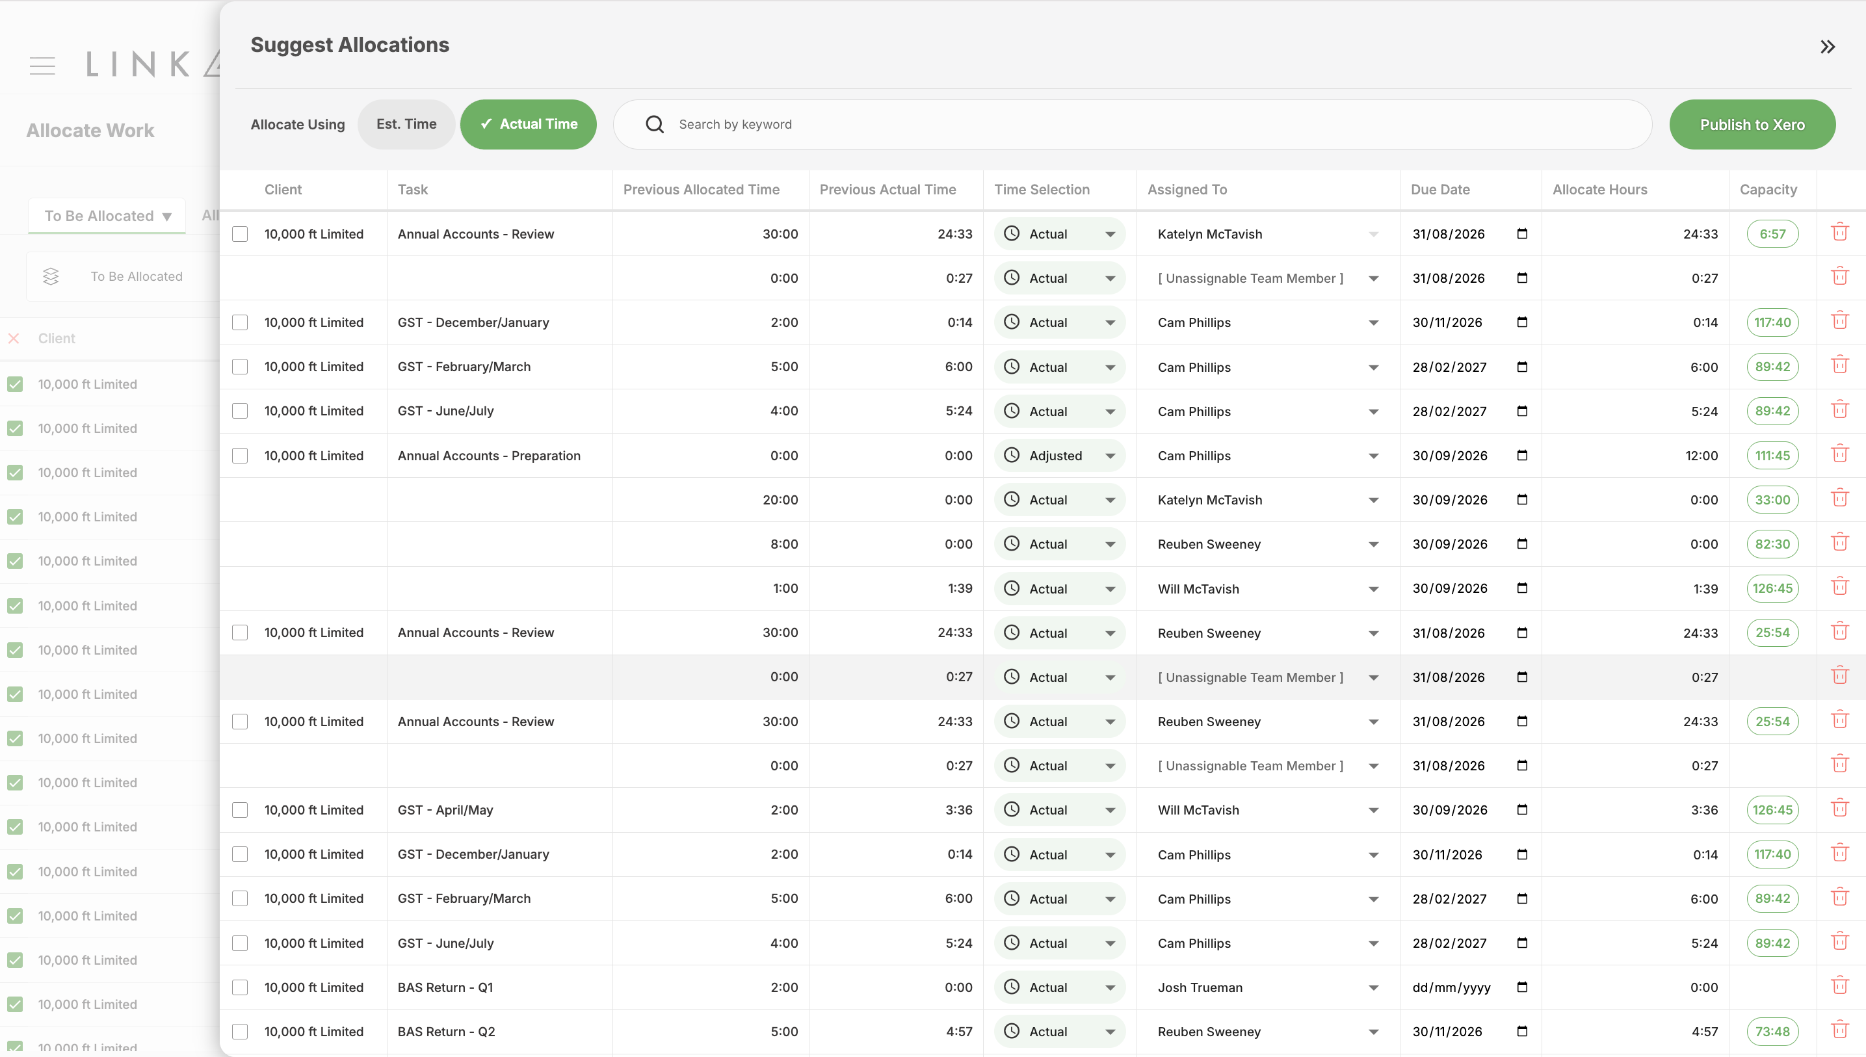
Task: Open Time Selection dropdown for BAS Return Q2
Action: point(1059,1032)
